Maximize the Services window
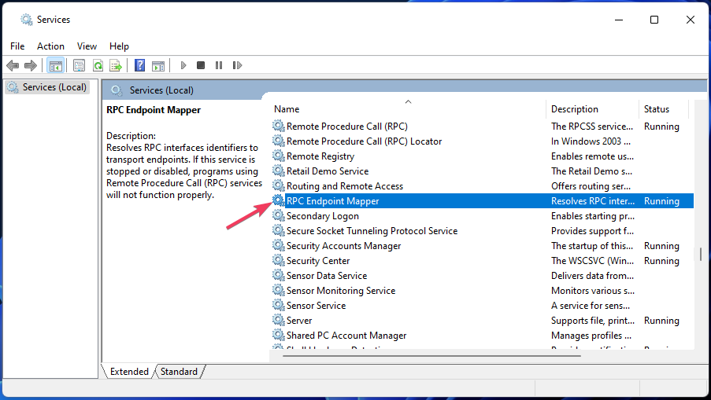The height and width of the screenshot is (400, 711). [654, 20]
